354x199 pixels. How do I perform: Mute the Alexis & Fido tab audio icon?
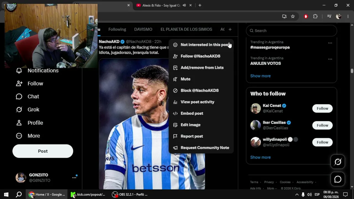[184, 5]
